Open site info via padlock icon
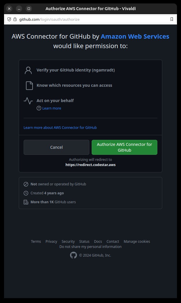Viewport: 181px width, 303px height. point(15,19)
